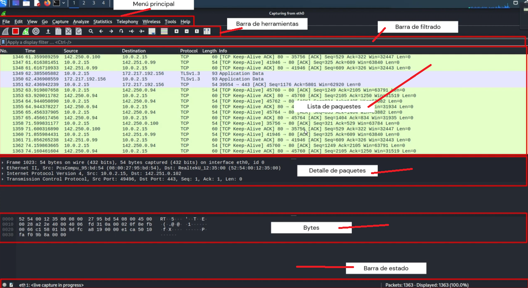Go back in packet history with the left arrow
Viewport: 528px width, 288px height.
click(x=101, y=31)
